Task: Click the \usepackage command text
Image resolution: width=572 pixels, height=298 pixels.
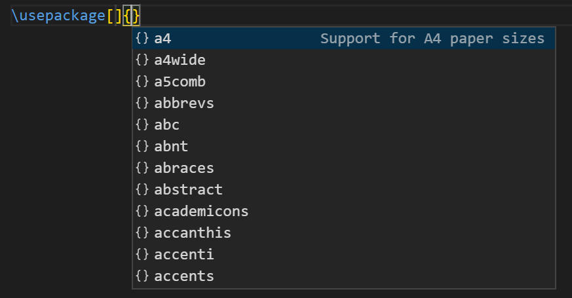Action: tap(58, 16)
